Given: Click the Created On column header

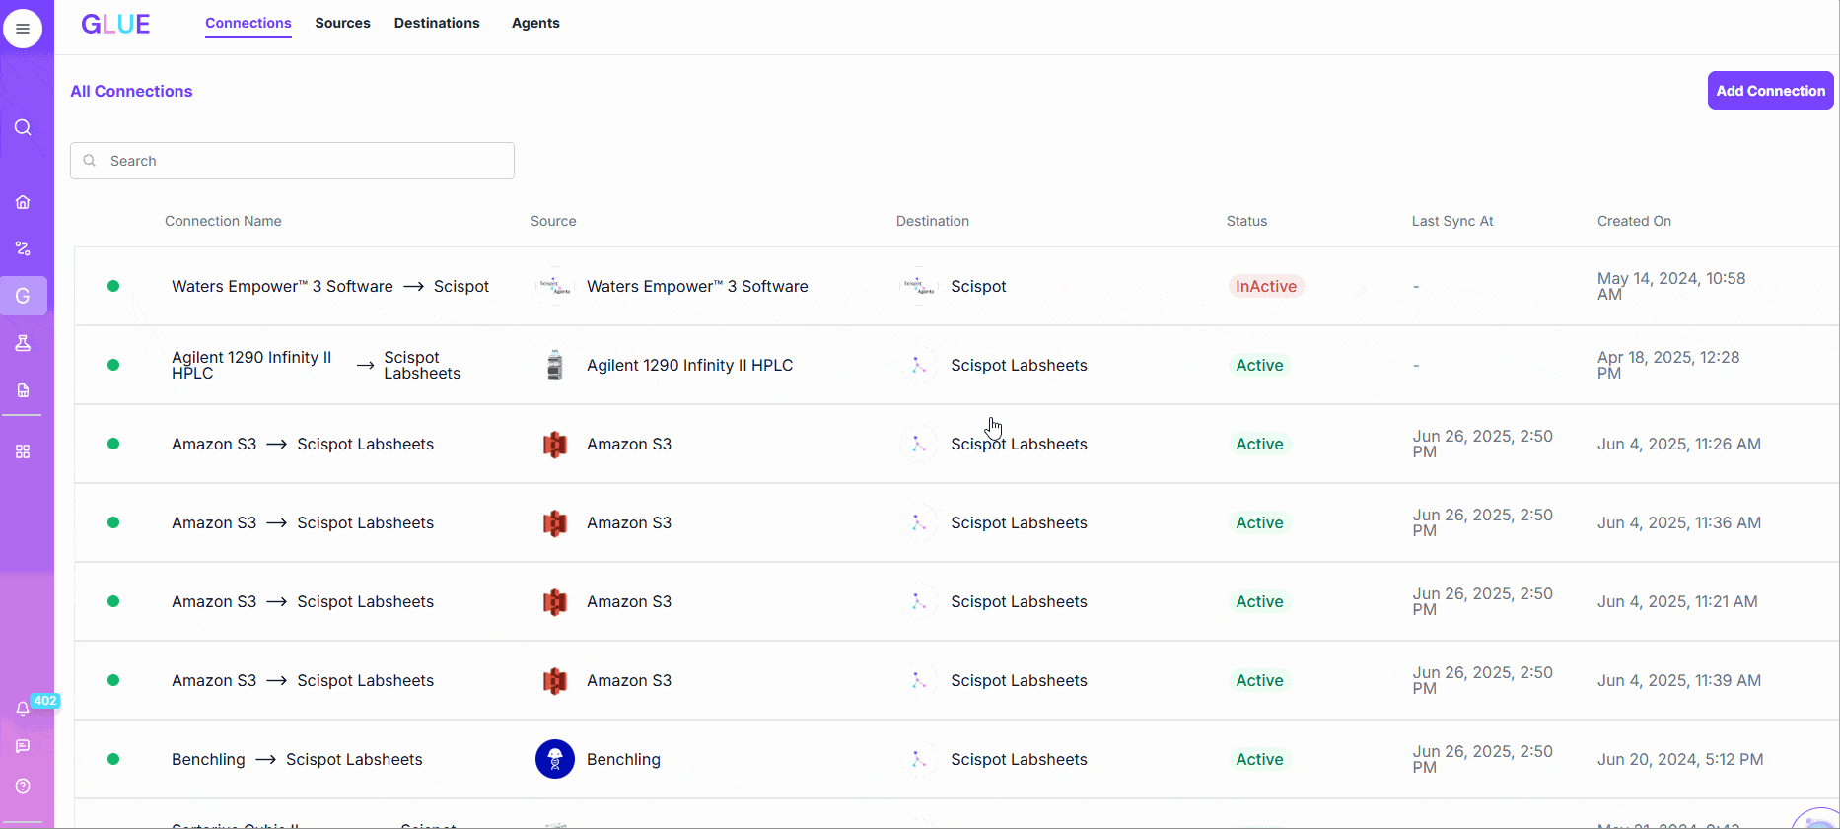Looking at the screenshot, I should click(1634, 221).
